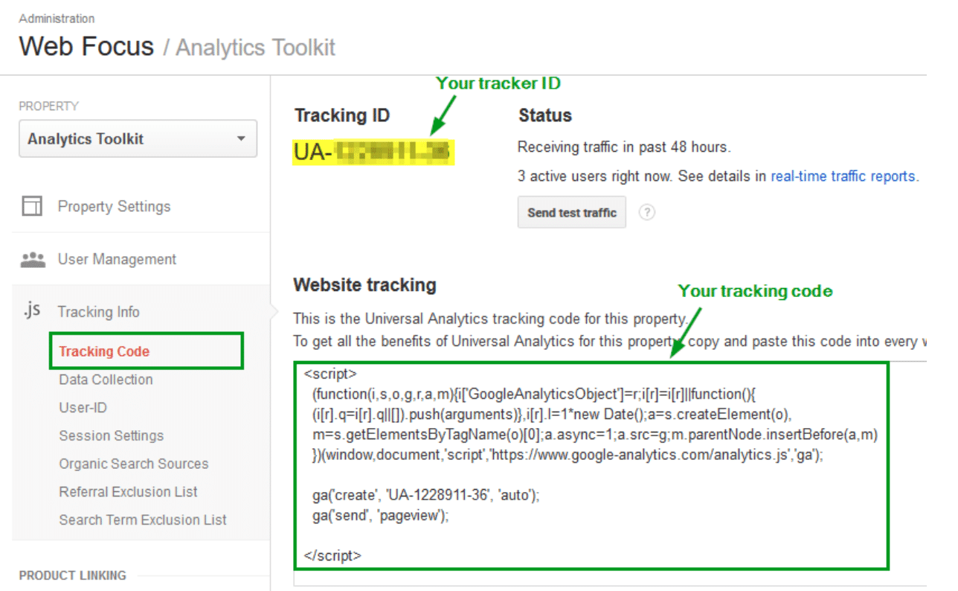This screenshot has width=958, height=591.
Task: Open the real-time traffic reports link
Action: click(x=843, y=176)
